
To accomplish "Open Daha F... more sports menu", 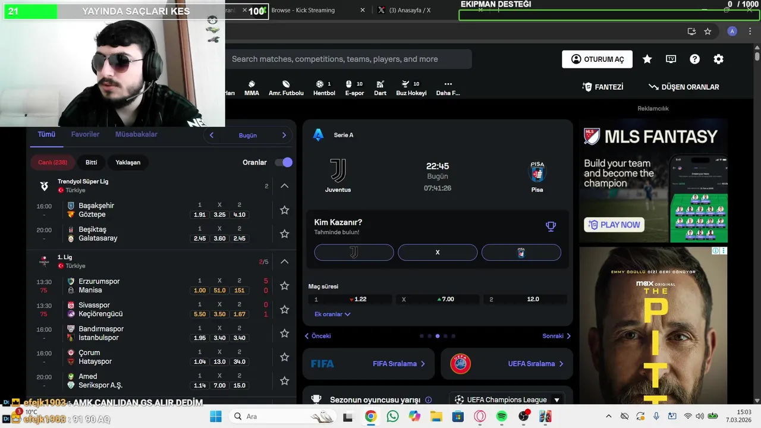I will pyautogui.click(x=448, y=88).
